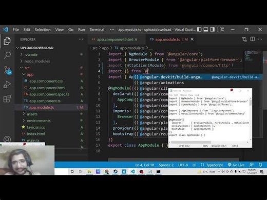
Task: Open the Explorer view in activity bar
Action: point(7,41)
